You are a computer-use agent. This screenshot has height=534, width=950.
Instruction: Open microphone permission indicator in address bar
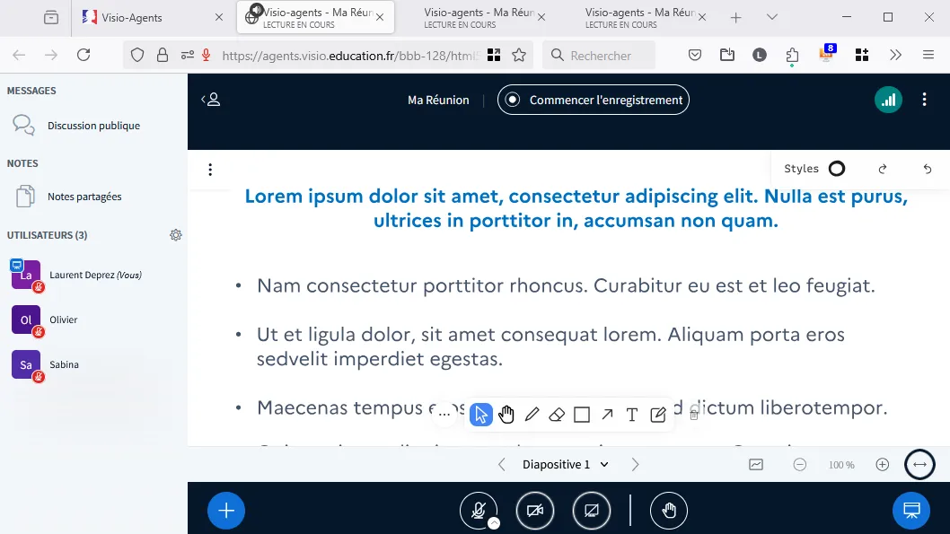pos(206,55)
